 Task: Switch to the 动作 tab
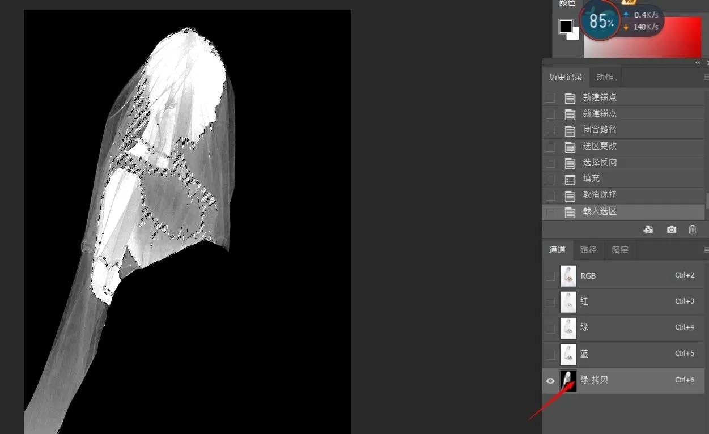(605, 77)
